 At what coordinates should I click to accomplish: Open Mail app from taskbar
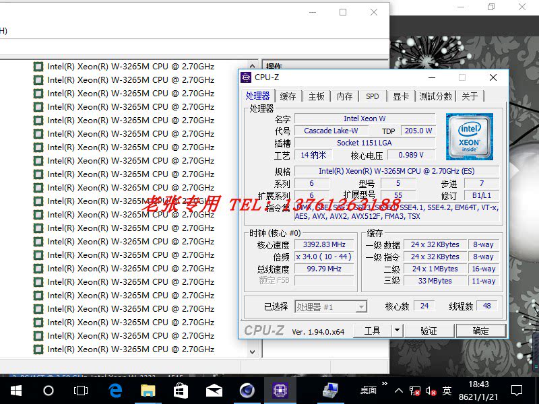point(214,391)
